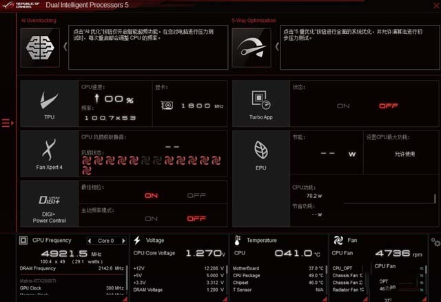Click the CPU Core Voltage 1.270 reading

[x=204, y=253]
